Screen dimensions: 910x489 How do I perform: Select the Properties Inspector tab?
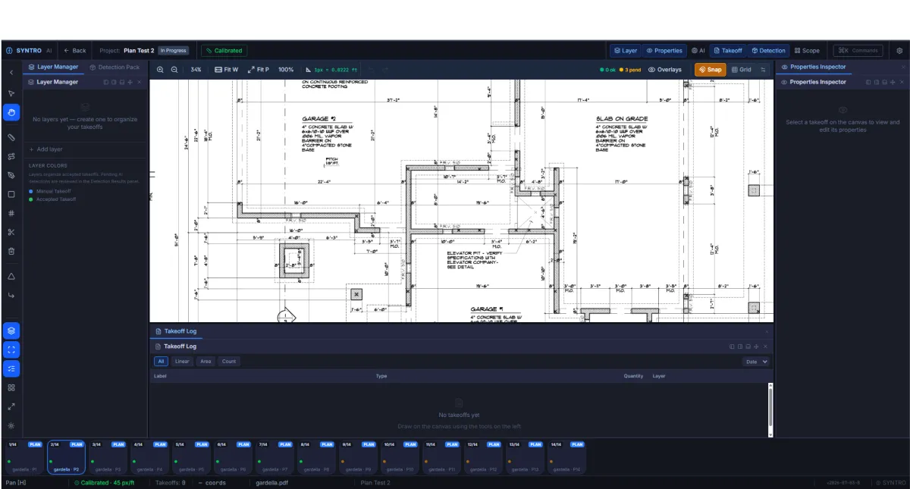tap(814, 67)
